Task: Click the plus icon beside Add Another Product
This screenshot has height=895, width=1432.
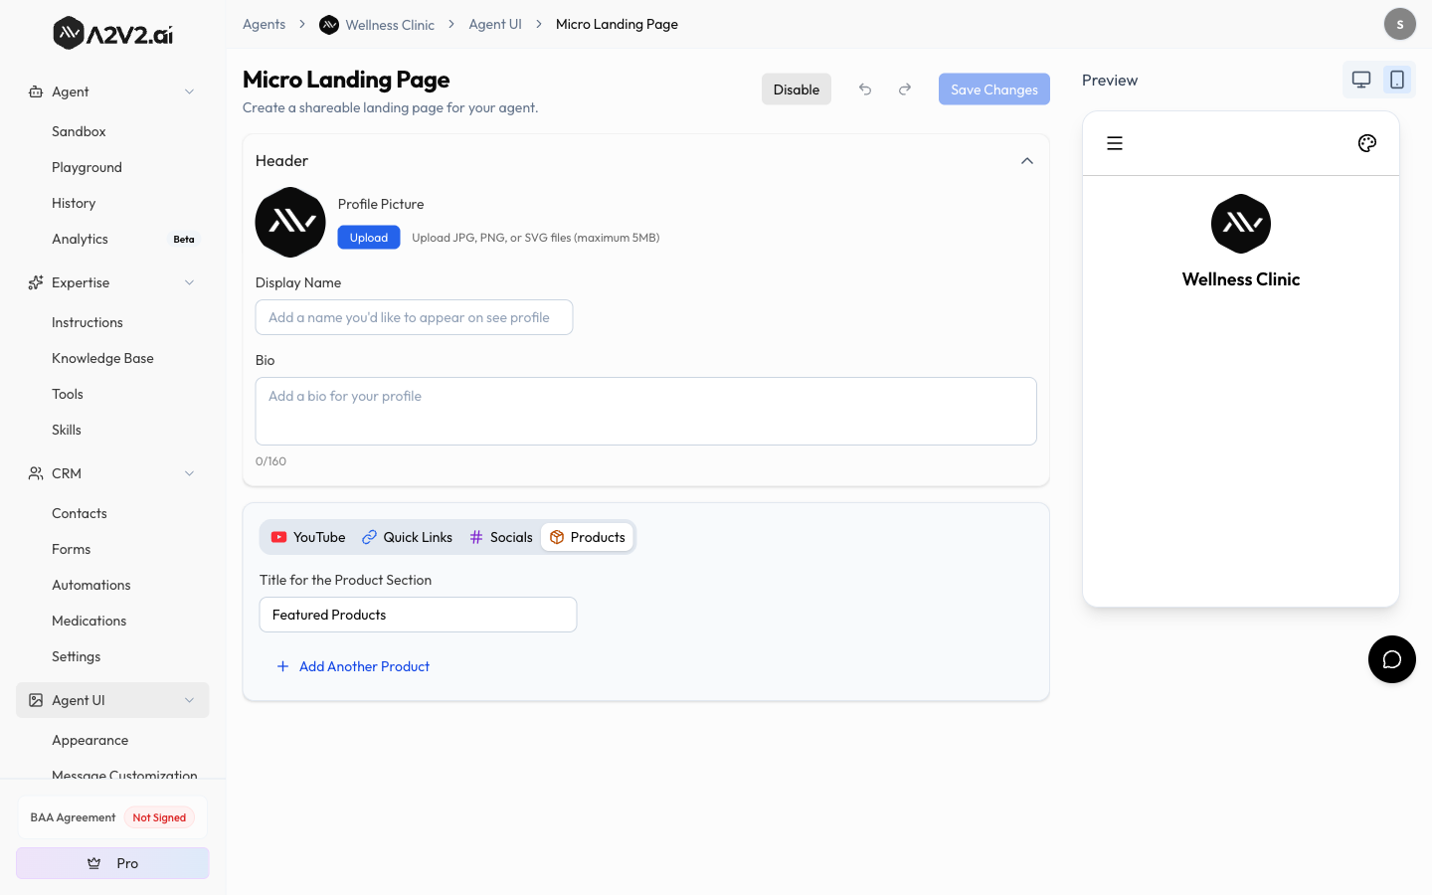Action: [282, 666]
